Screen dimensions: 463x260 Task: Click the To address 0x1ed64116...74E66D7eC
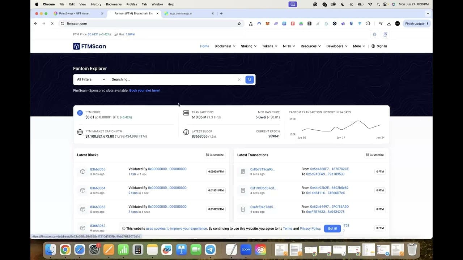(326, 193)
